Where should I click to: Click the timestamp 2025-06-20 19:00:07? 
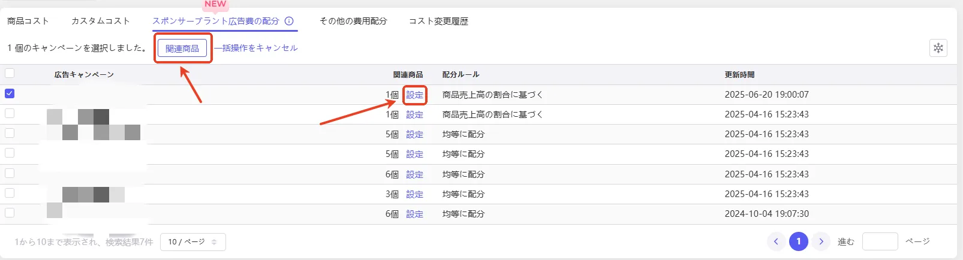[766, 95]
